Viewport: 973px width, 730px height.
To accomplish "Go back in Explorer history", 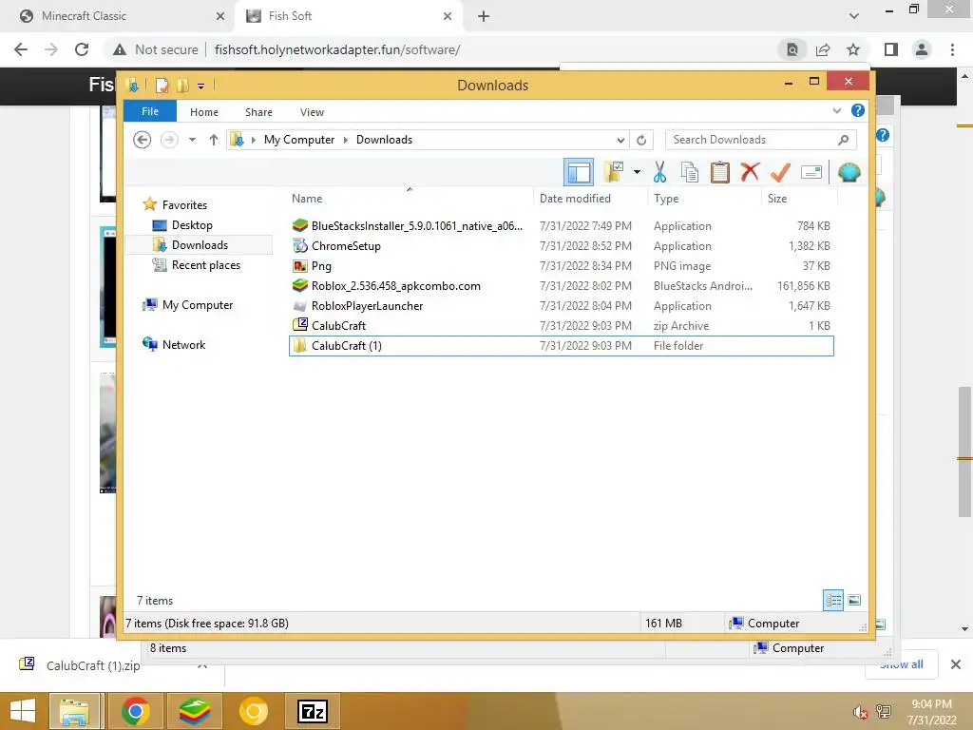I will click(x=143, y=140).
